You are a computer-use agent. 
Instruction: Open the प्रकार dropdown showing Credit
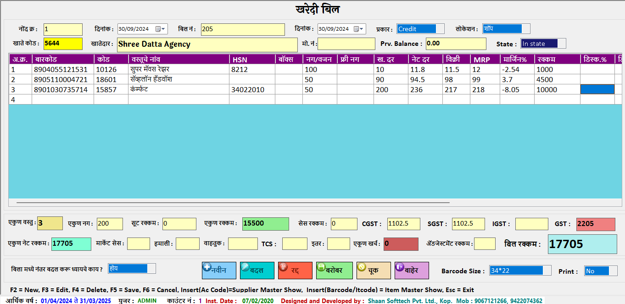coord(440,29)
